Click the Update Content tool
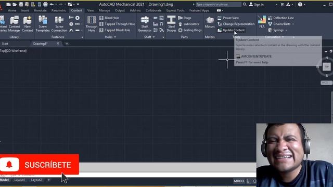Screen dimensions: 333x187 [231, 30]
